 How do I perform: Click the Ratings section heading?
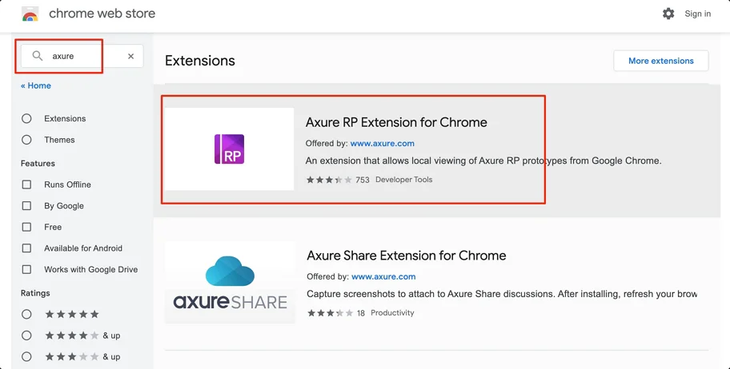[x=35, y=293]
